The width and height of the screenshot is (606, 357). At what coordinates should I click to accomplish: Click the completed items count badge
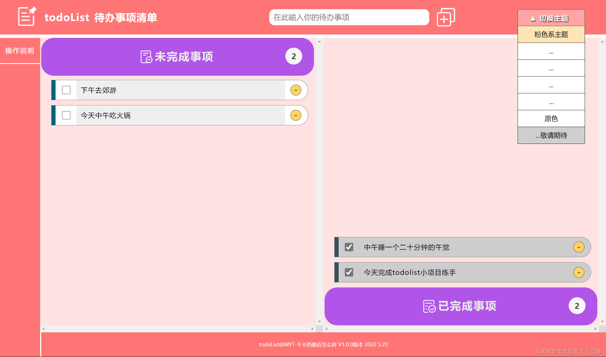[x=577, y=306]
